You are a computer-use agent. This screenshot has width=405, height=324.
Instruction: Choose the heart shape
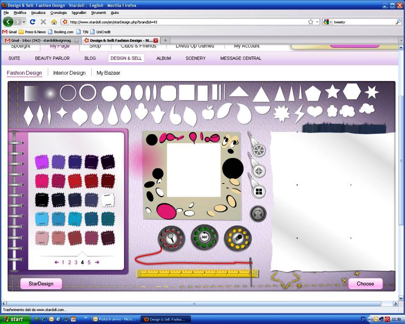(315, 112)
